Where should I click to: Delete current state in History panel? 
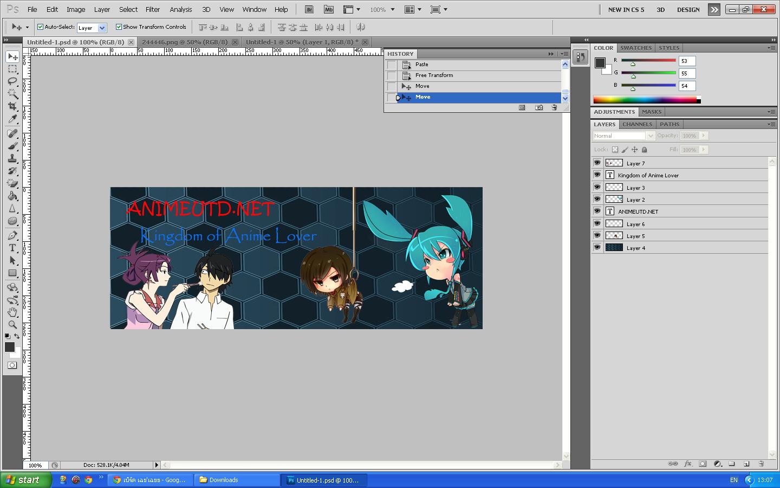(x=554, y=107)
